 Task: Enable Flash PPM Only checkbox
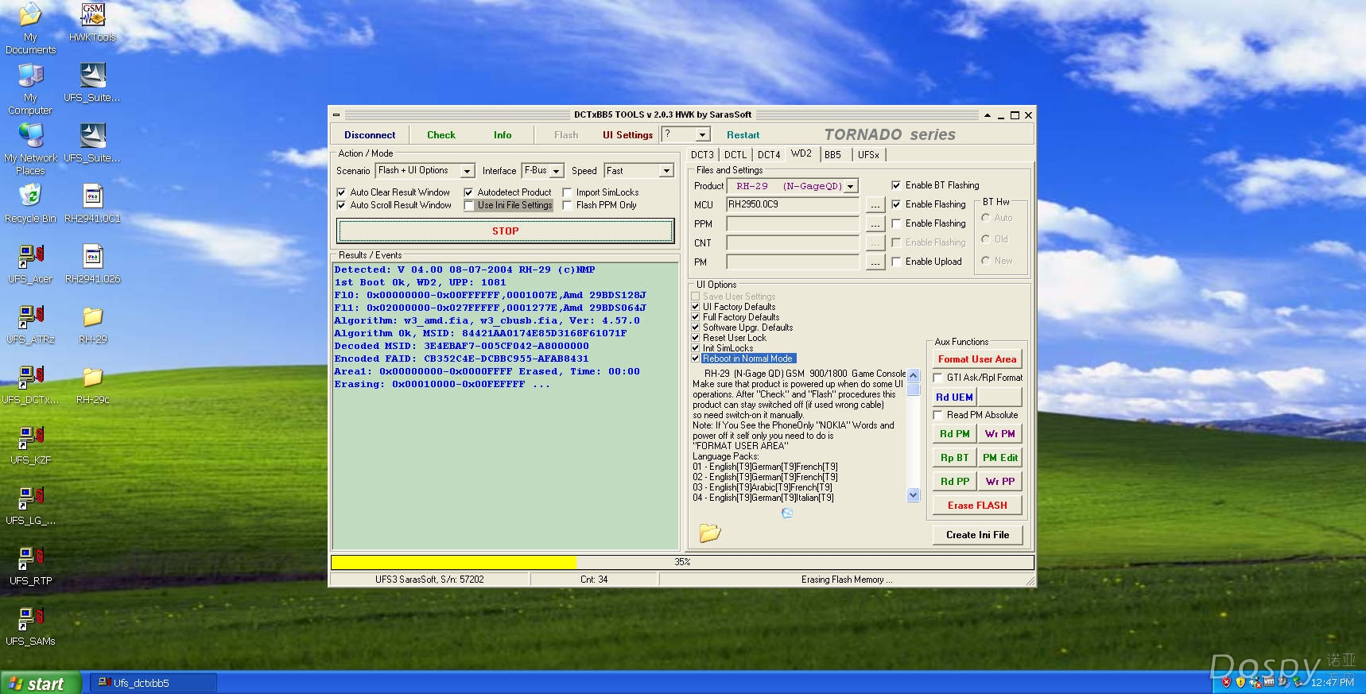point(567,205)
